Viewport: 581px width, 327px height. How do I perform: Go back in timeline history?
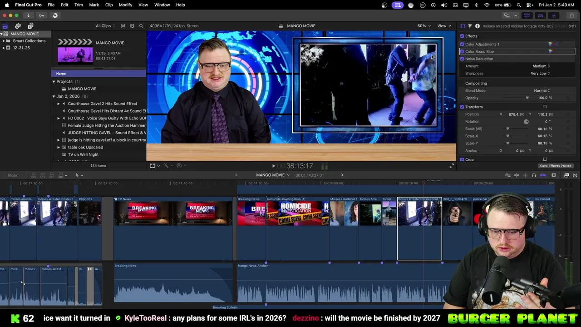[x=236, y=175]
